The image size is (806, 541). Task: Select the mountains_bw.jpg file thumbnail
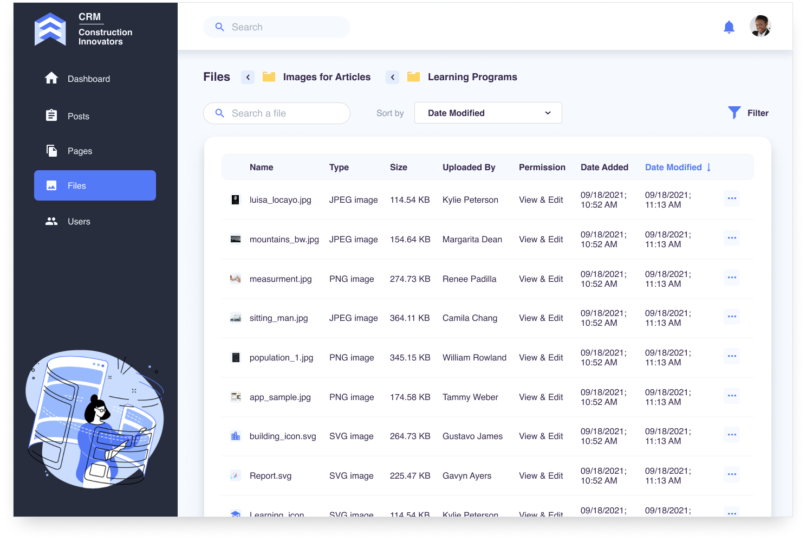tap(236, 239)
